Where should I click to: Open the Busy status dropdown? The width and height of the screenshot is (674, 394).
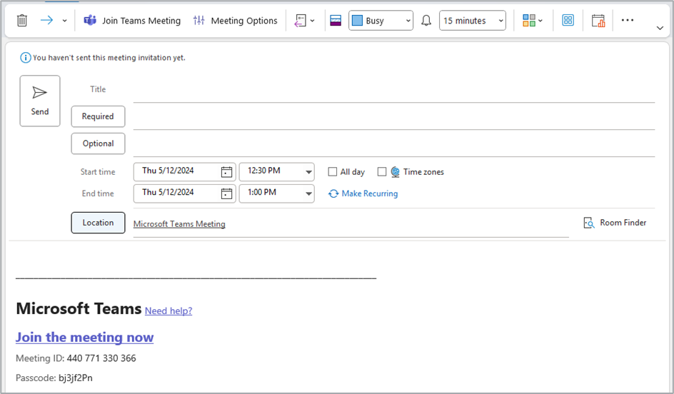[x=381, y=21]
